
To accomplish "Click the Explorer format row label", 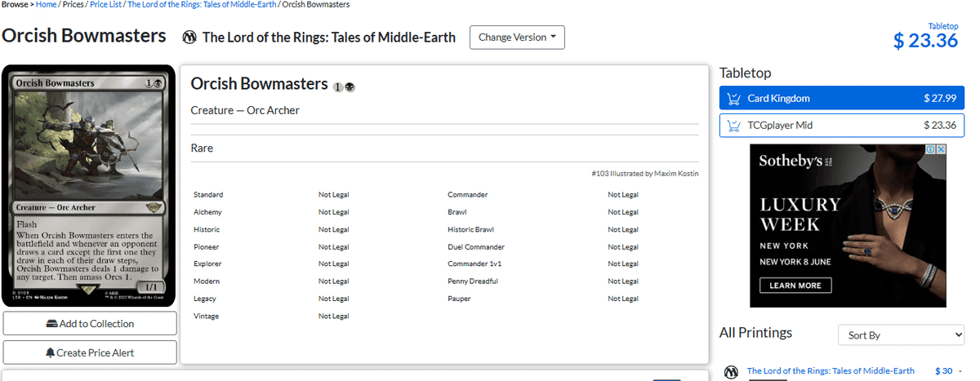I will (207, 264).
